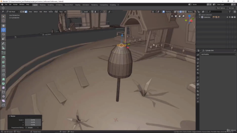Open the Vertex menu

click(x=51, y=11)
